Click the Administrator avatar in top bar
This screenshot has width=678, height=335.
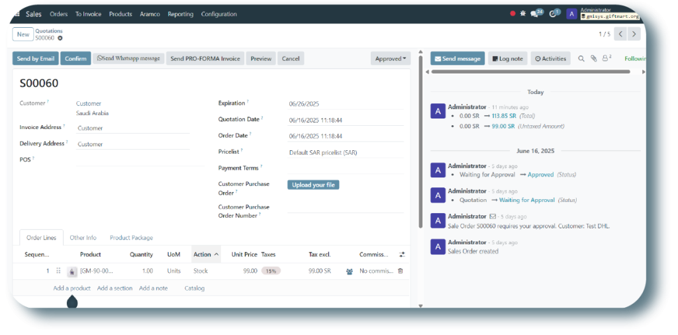(x=571, y=14)
